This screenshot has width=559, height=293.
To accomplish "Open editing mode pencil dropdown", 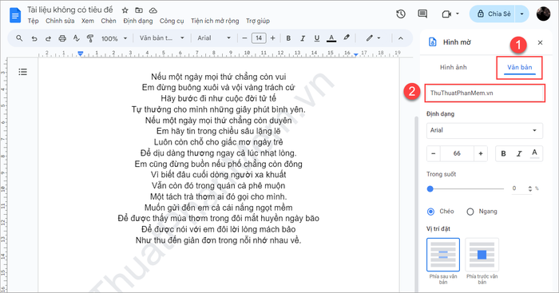I will tap(373, 38).
